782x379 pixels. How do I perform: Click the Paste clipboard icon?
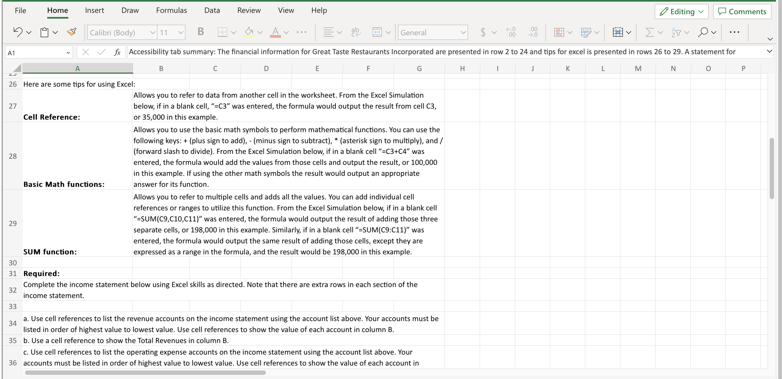point(44,32)
